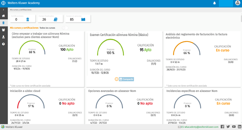Open the user profile avatar
Viewport: 242px width, 130px height.
238,3
